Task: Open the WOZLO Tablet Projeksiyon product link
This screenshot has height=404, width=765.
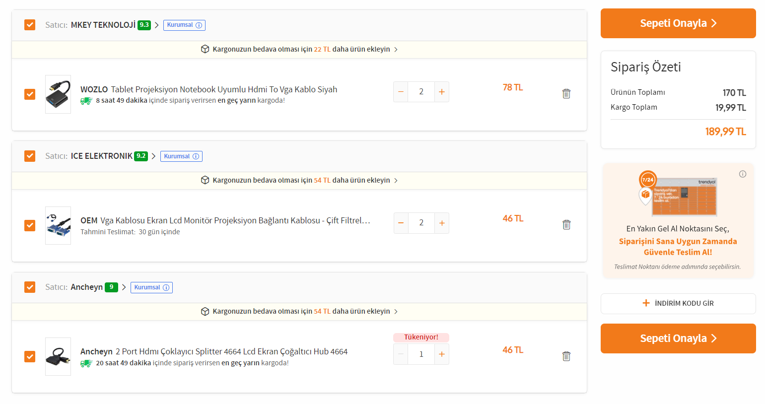Action: 209,89
